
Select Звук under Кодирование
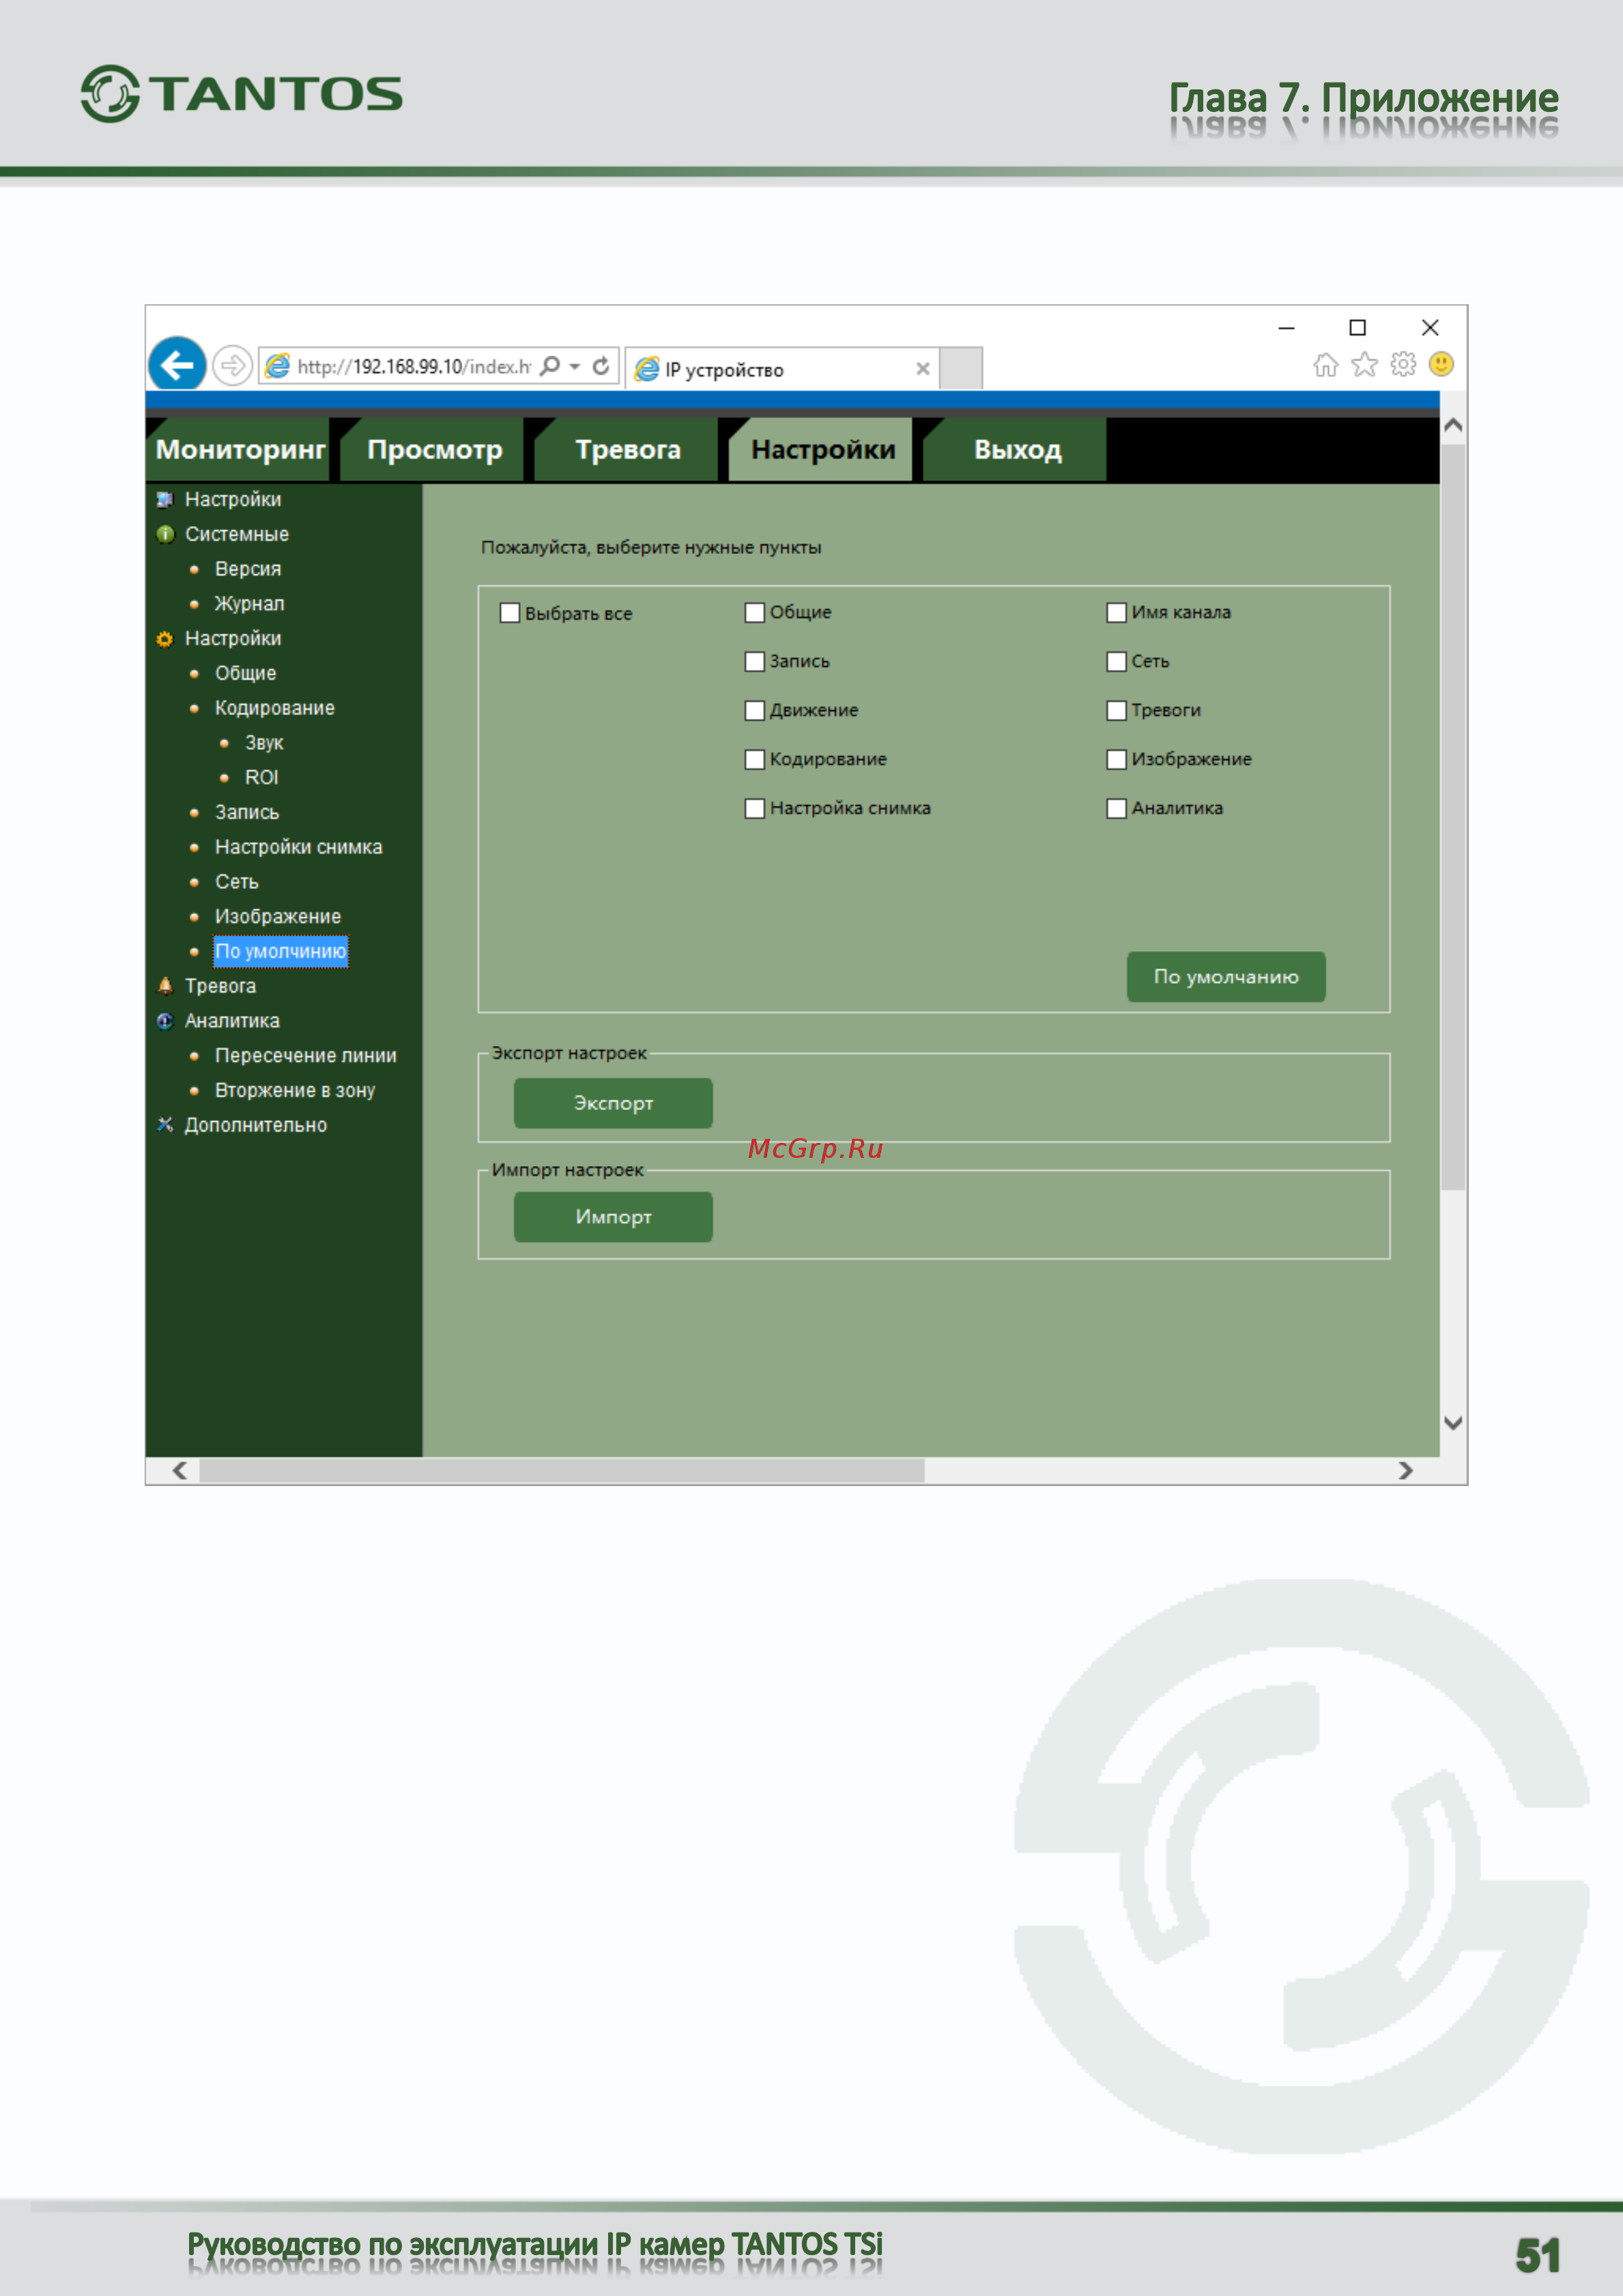264,743
